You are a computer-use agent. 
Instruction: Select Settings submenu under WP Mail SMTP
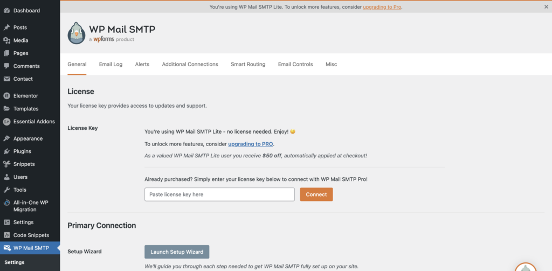tap(15, 262)
